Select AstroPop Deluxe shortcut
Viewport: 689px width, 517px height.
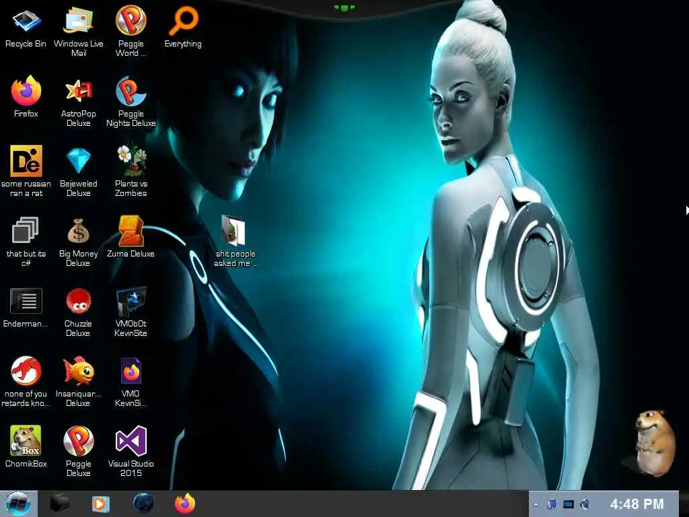(x=78, y=102)
